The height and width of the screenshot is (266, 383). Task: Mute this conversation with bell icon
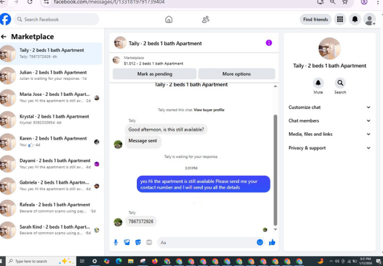pos(318,83)
